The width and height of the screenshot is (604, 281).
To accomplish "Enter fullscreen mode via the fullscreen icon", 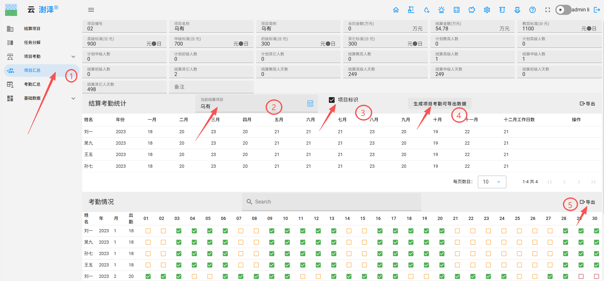I will [547, 10].
